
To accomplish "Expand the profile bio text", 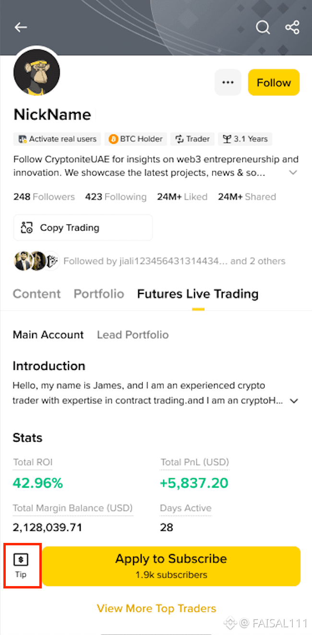I will click(x=293, y=173).
